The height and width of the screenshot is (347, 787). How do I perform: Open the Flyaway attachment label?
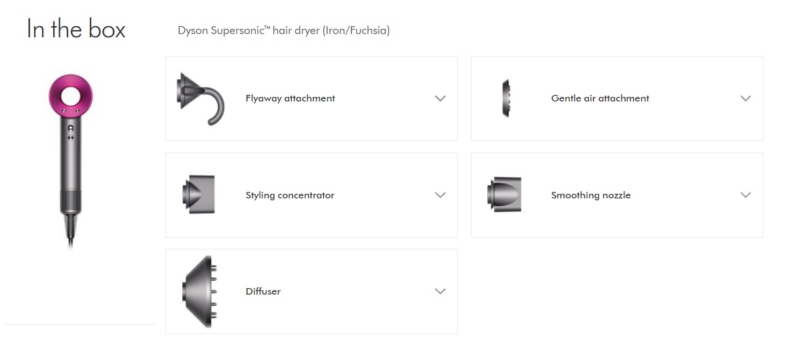coord(290,98)
